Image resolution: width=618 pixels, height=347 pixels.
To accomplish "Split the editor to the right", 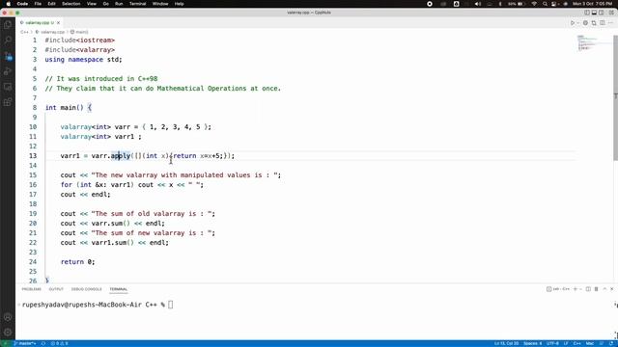I will [603, 23].
